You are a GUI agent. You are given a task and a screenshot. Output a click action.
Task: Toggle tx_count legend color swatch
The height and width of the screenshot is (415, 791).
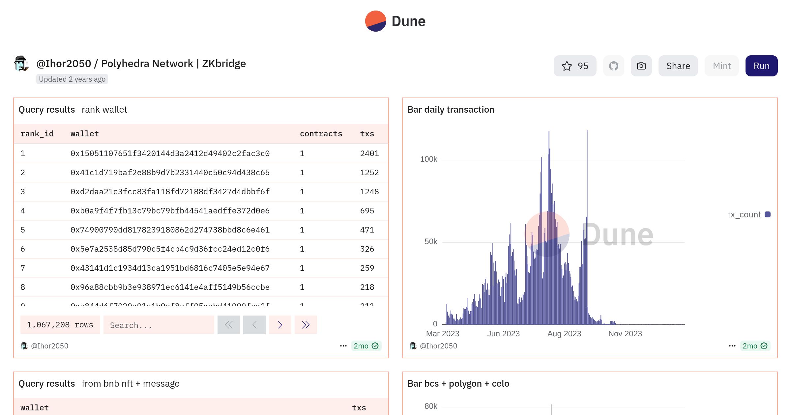(768, 214)
